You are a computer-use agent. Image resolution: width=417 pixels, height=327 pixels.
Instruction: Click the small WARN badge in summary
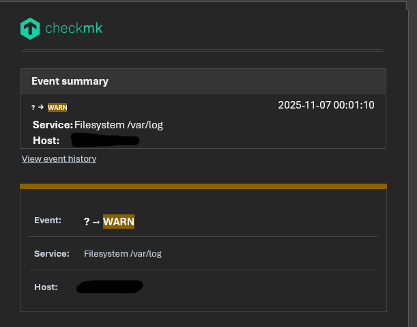pyautogui.click(x=57, y=107)
